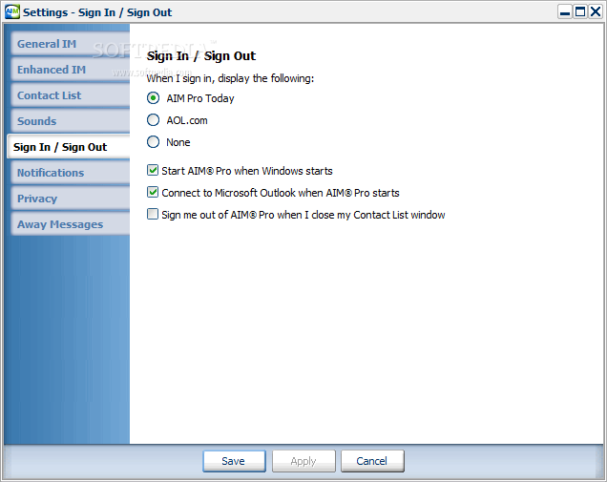Screen dimensions: 607x482
Task: Cancel the settings dialog
Action: (x=372, y=461)
